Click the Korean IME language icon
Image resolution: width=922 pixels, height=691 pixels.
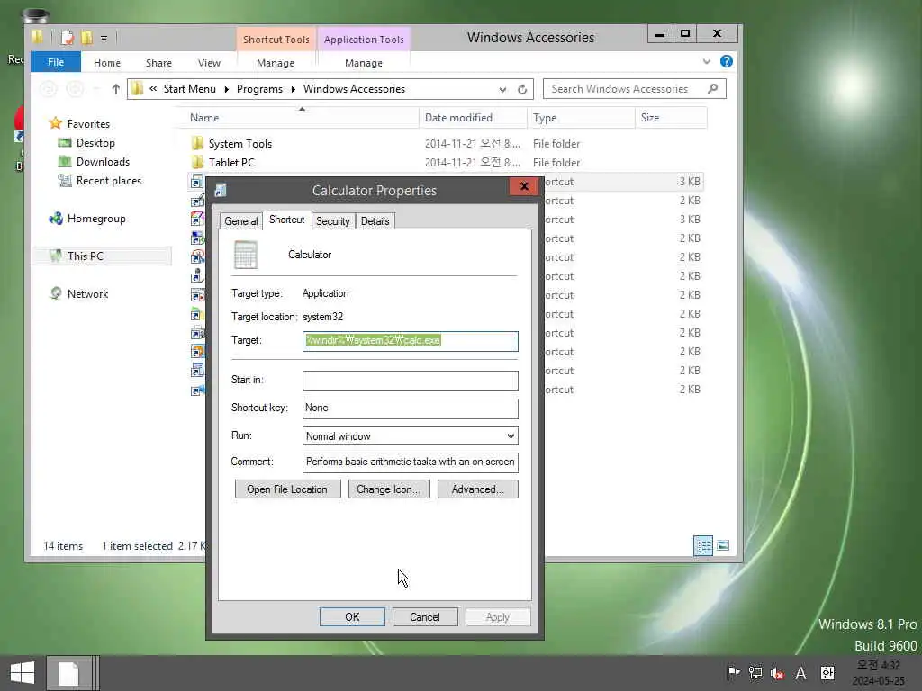coord(827,673)
